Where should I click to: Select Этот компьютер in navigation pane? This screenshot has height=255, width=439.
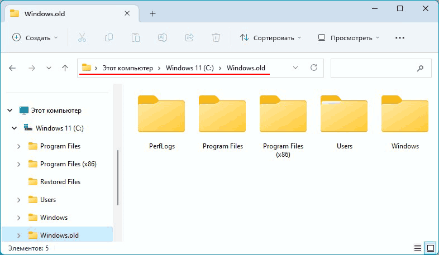tap(56, 110)
